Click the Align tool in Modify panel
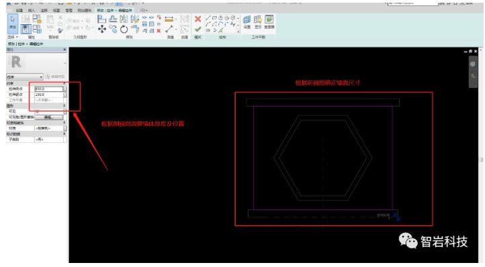485x267 pixels. 101,19
